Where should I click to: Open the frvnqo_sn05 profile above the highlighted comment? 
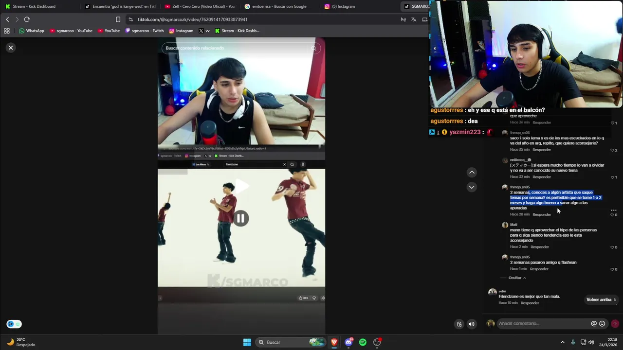[520, 187]
